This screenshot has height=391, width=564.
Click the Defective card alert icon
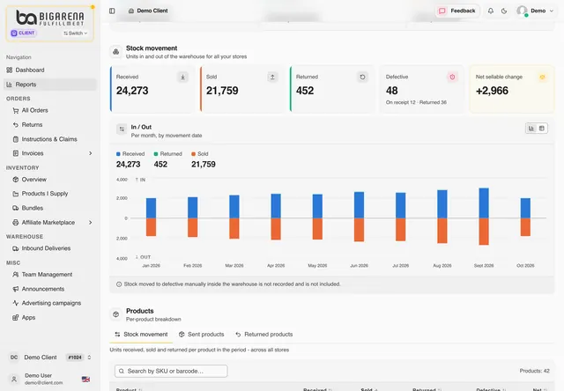(452, 77)
